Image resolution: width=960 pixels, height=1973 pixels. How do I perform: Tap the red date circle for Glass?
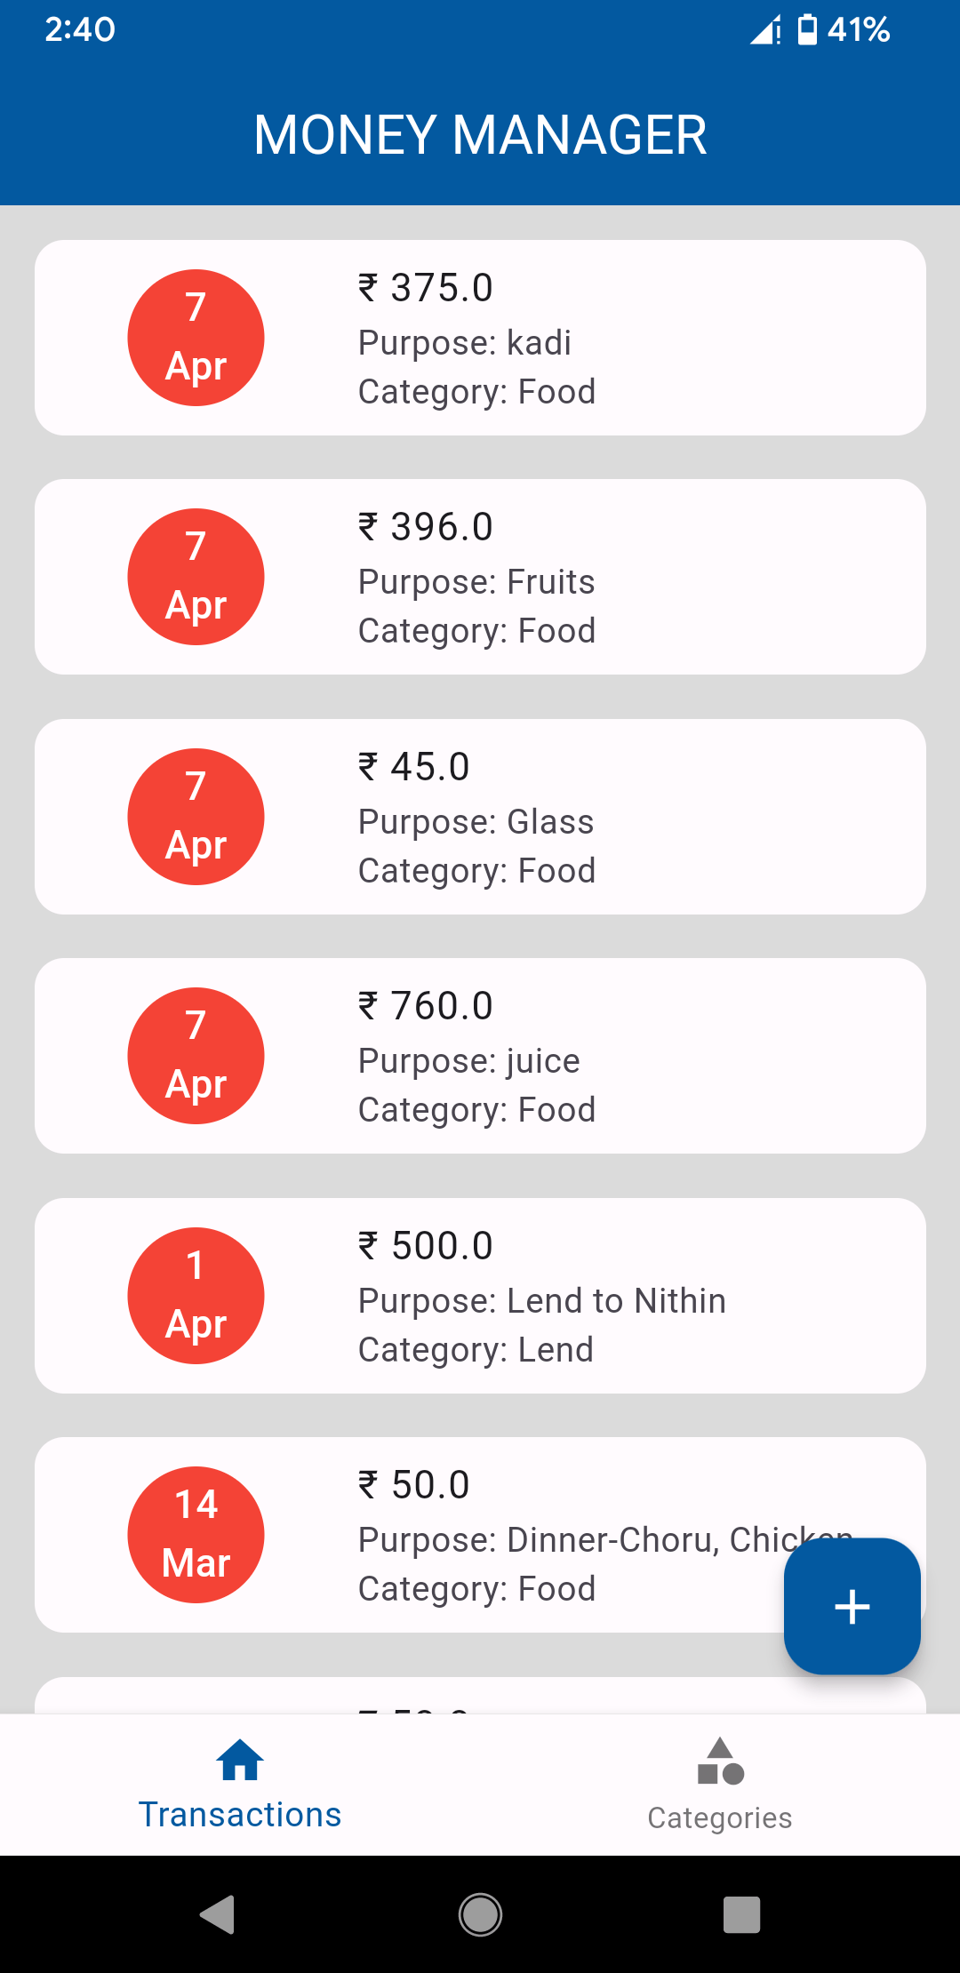pyautogui.click(x=196, y=817)
